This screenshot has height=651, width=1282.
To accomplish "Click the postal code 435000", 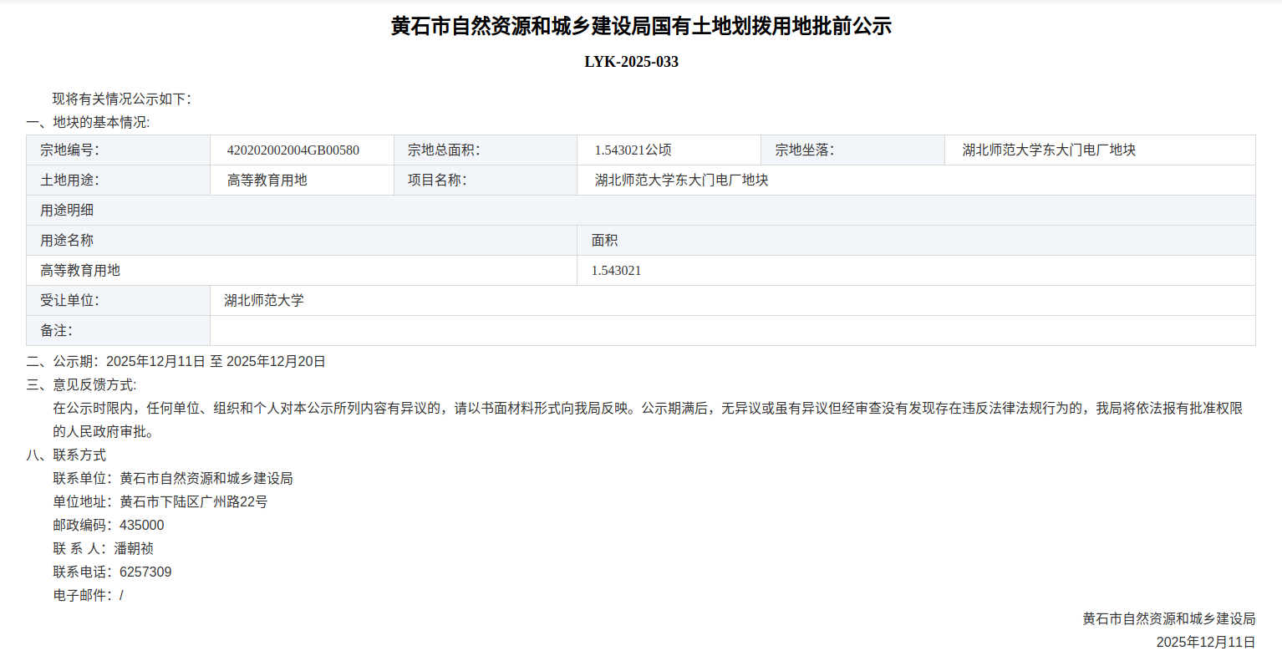I will click(x=142, y=526).
